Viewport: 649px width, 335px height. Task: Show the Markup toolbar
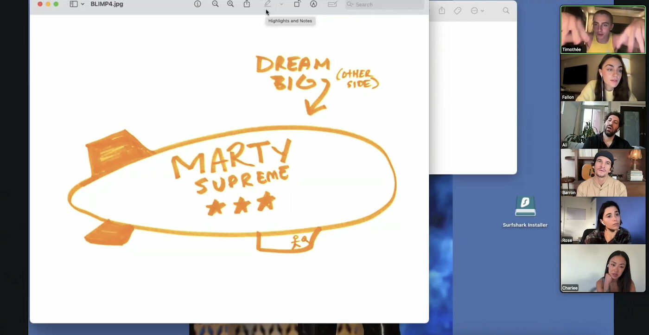point(313,4)
